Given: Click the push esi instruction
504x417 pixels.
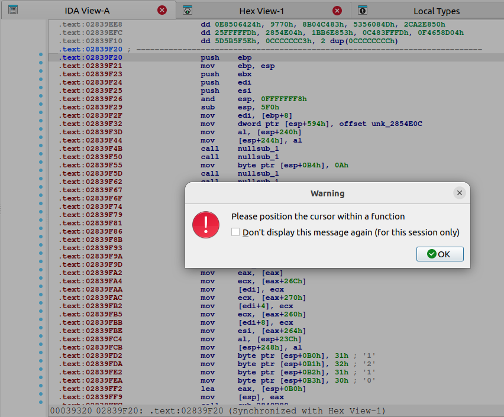Looking at the screenshot, I should tap(226, 90).
